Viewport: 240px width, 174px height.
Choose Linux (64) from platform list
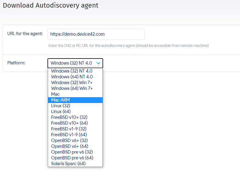75,112
